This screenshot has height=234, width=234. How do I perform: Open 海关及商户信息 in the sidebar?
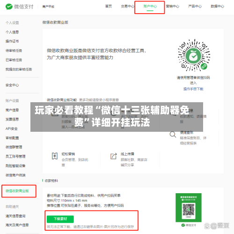17,225
